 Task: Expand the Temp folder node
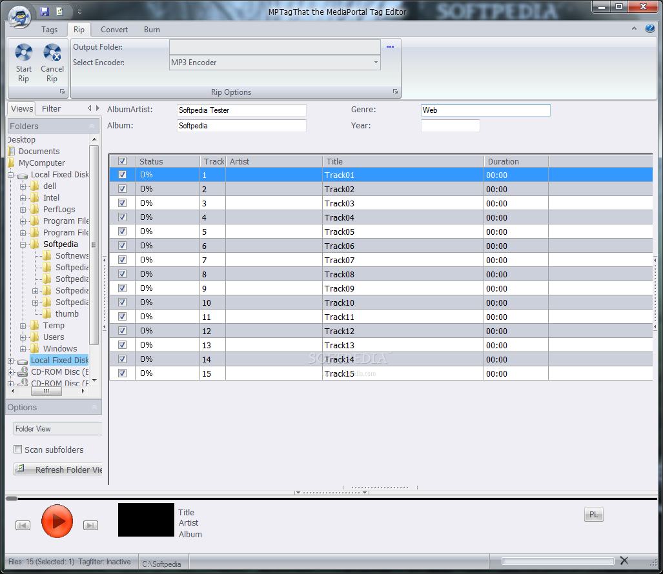tap(23, 326)
